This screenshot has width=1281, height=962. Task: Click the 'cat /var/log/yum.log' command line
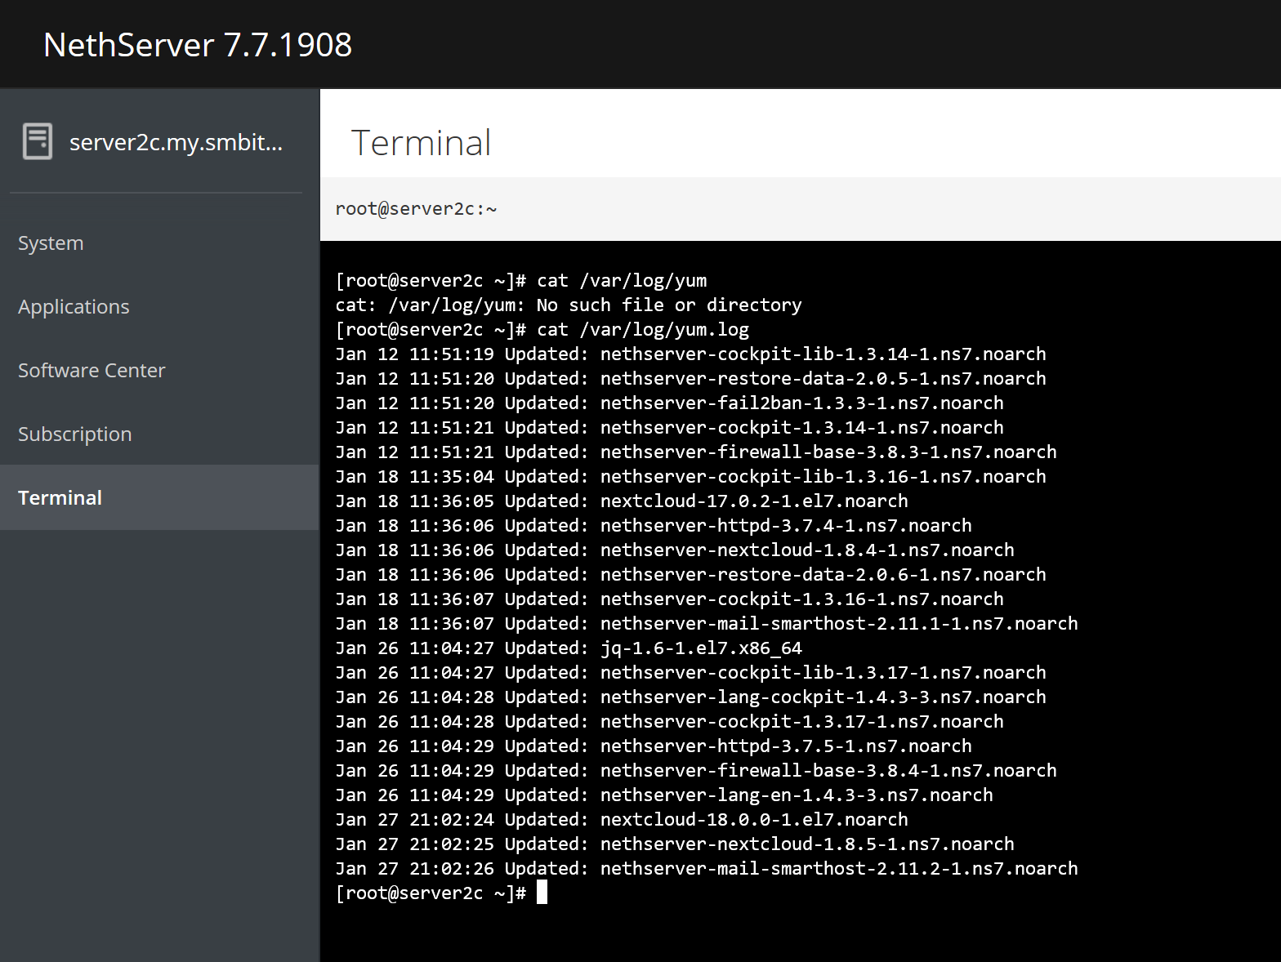click(542, 329)
